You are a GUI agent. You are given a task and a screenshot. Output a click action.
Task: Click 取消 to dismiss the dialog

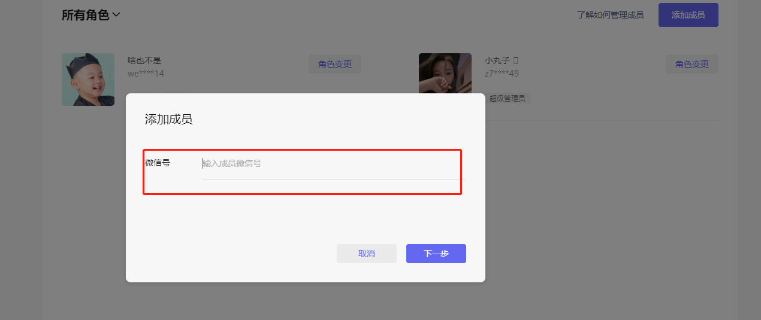click(367, 254)
